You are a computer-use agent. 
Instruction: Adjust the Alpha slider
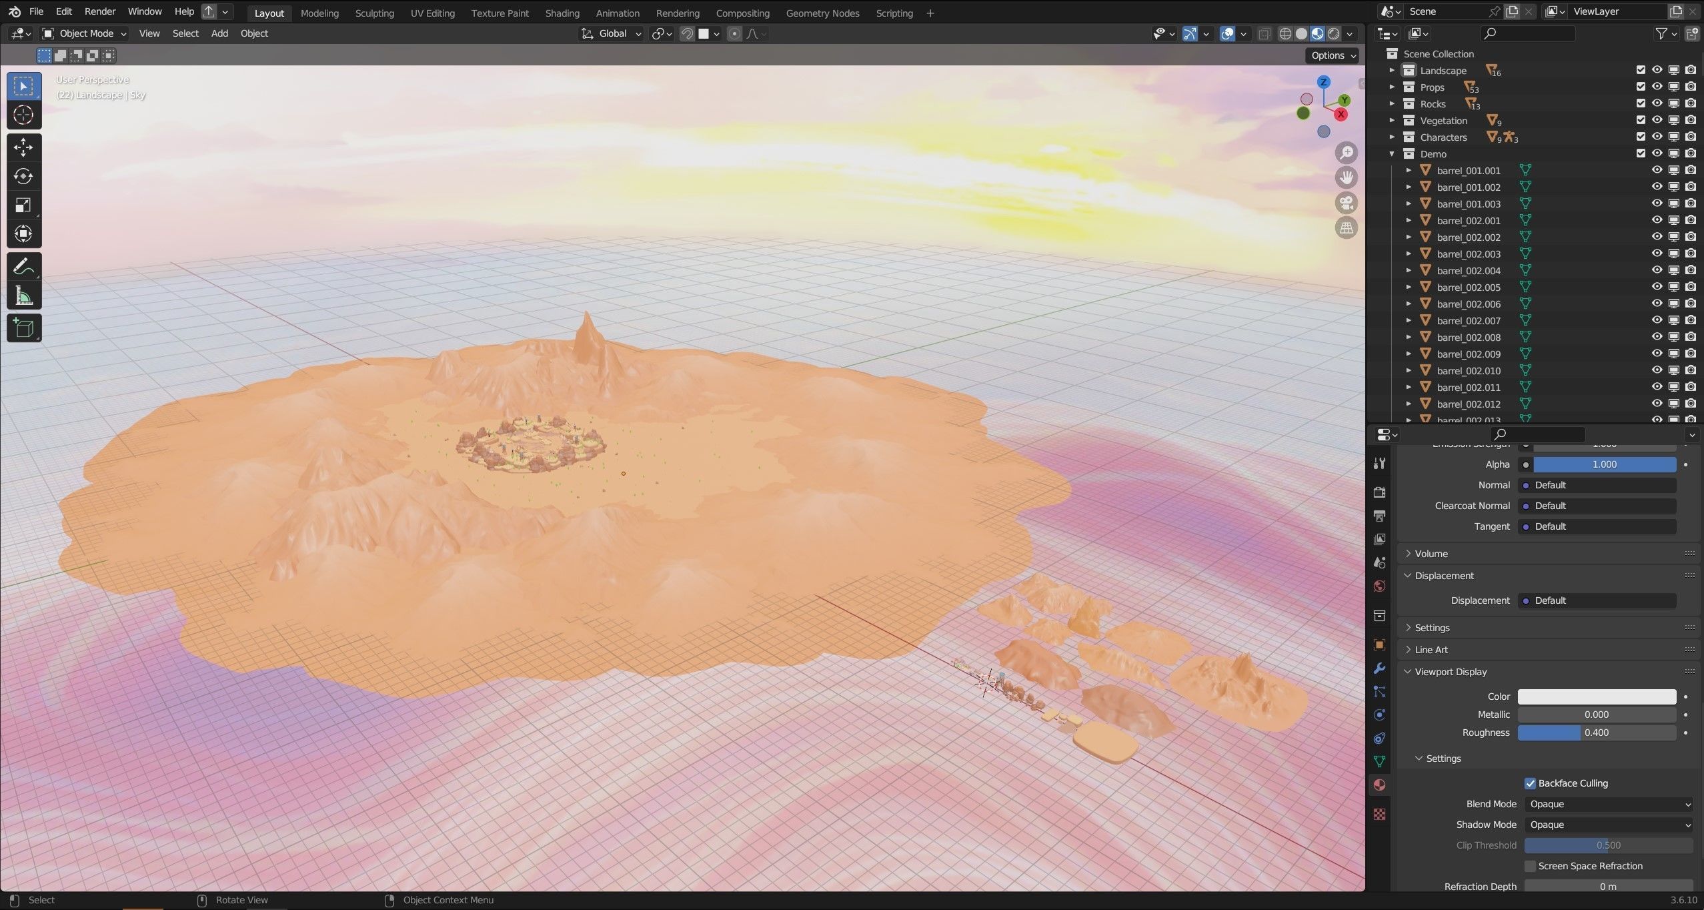pos(1605,464)
